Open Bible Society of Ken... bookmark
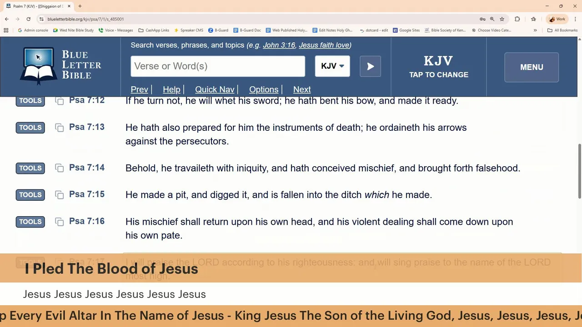The image size is (582, 327). 445,30
